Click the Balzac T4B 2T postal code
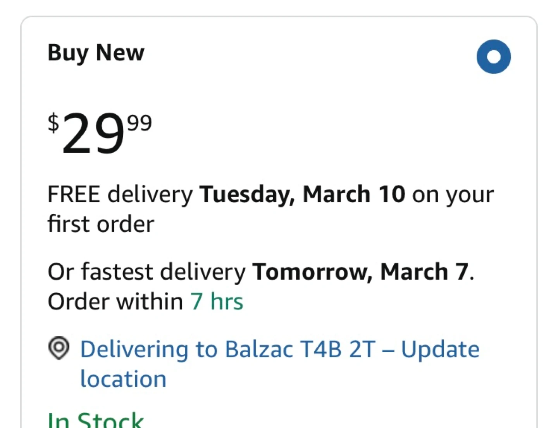This screenshot has width=558, height=428. (301, 349)
